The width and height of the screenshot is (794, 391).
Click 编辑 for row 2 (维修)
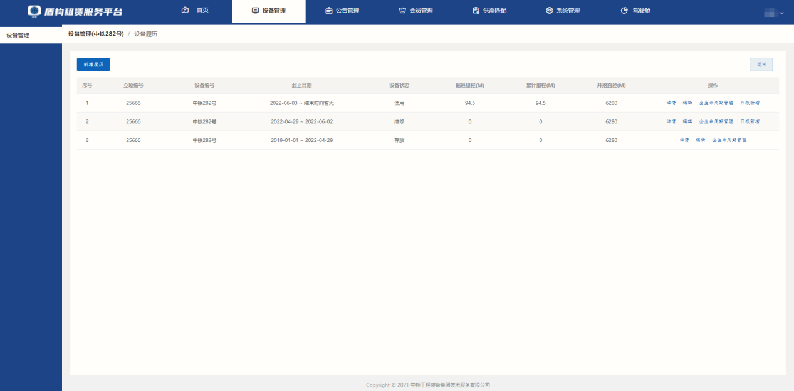(x=687, y=121)
